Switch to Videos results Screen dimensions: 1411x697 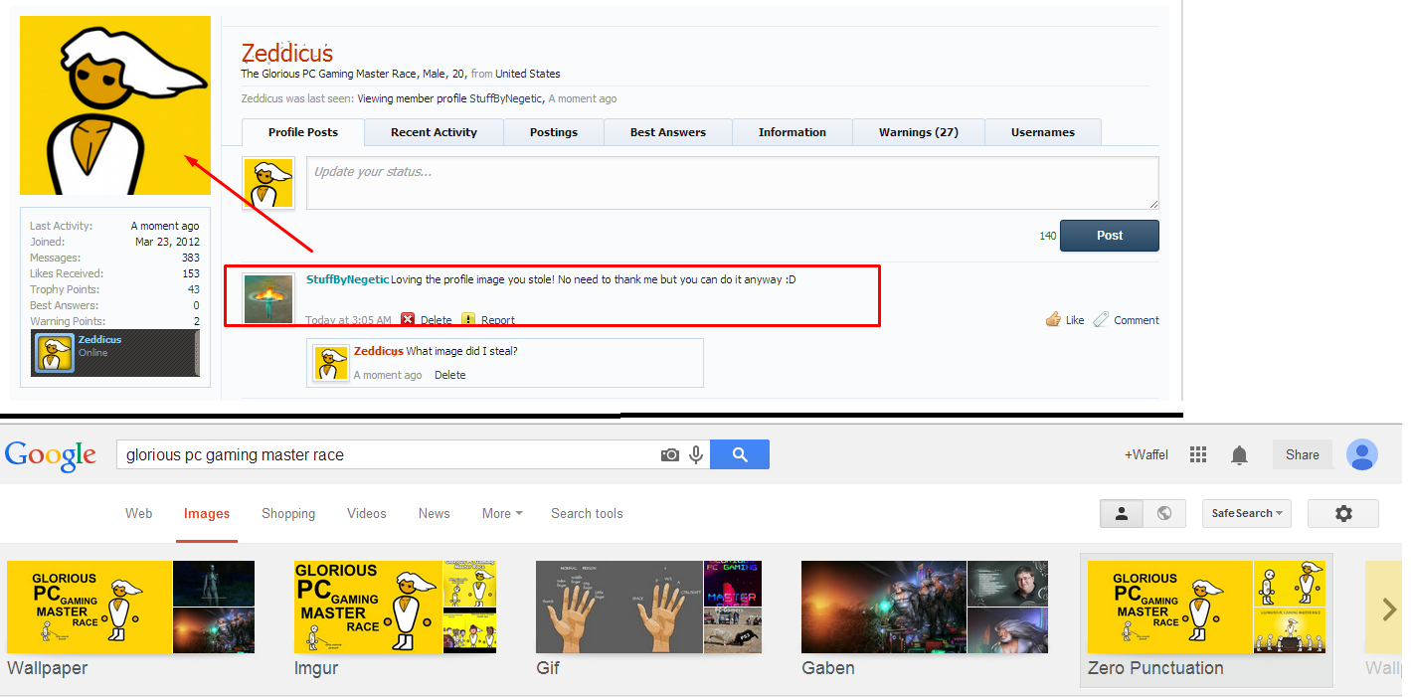pyautogui.click(x=367, y=513)
